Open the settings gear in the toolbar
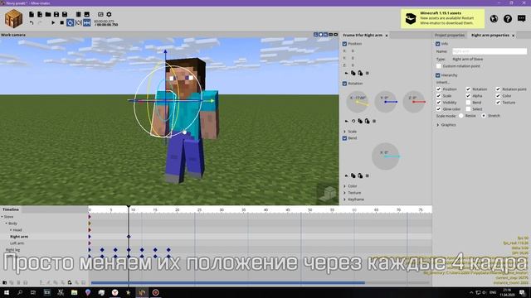Image resolution: width=531 pixels, height=298 pixels. [x=109, y=15]
